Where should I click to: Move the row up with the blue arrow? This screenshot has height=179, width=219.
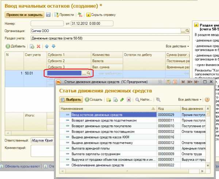[x=47, y=46]
